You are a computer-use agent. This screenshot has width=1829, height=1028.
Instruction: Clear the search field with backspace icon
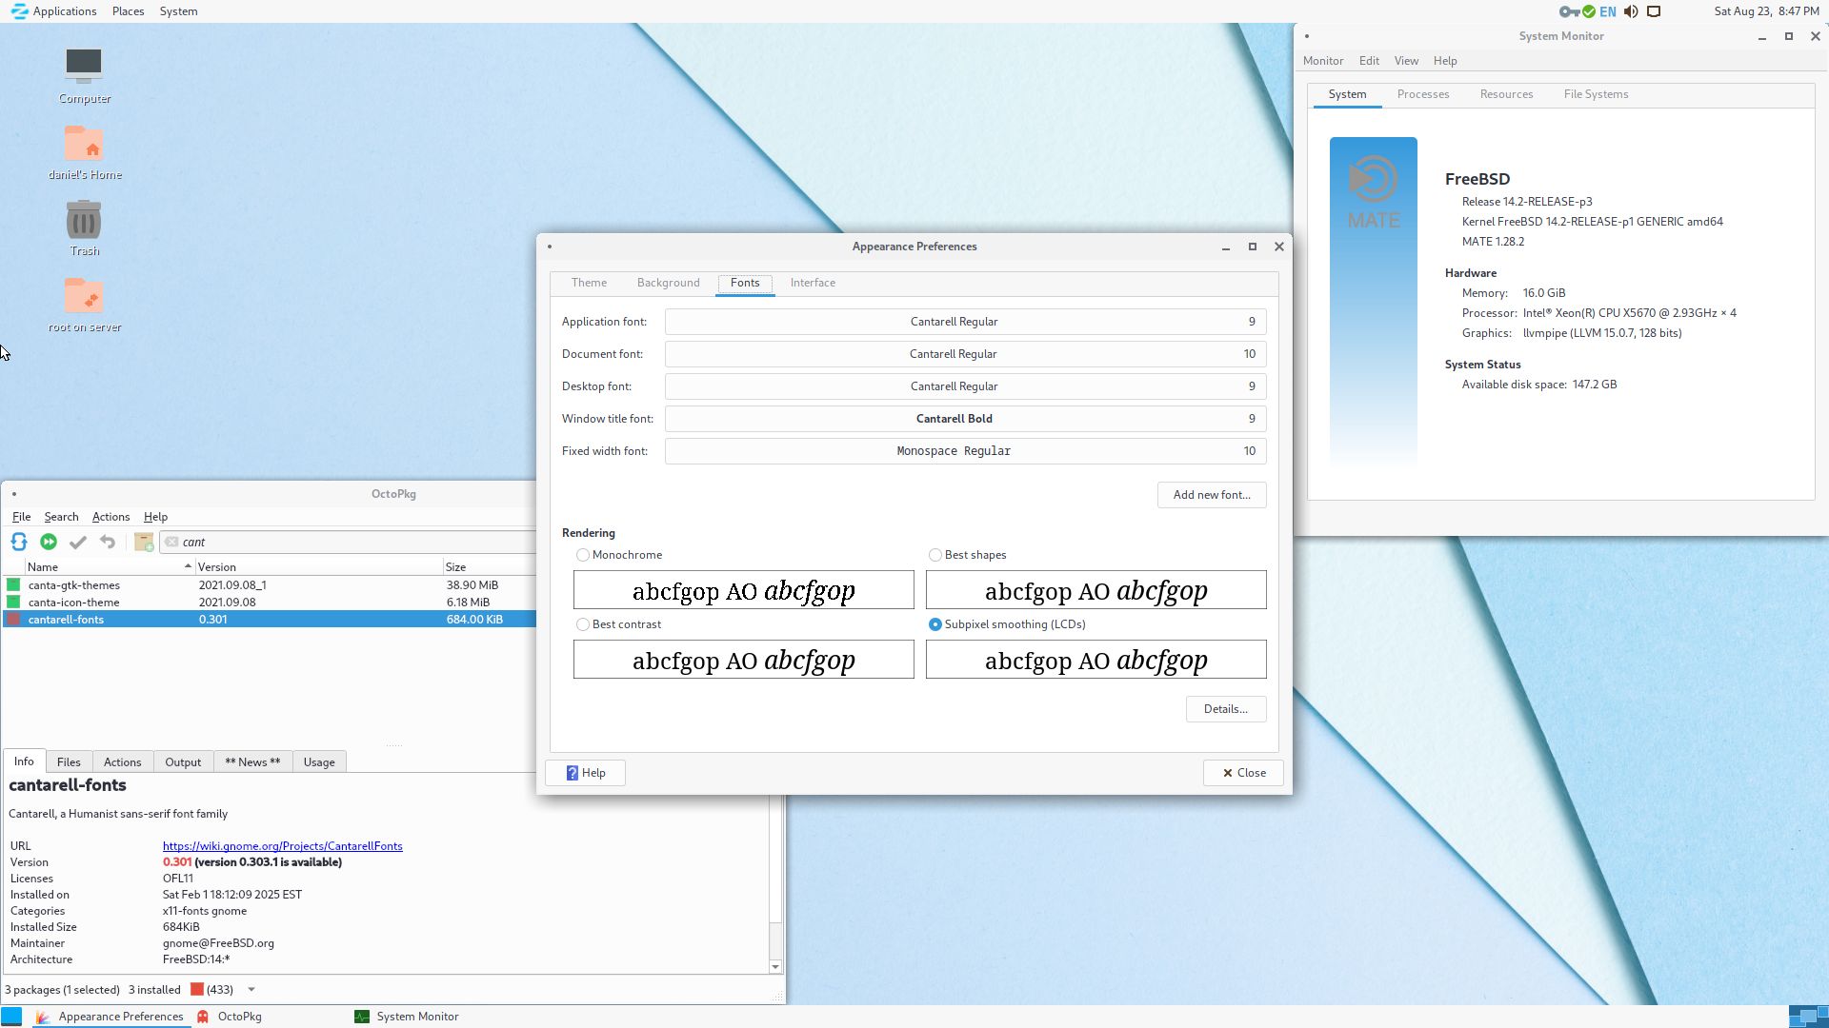[171, 542]
